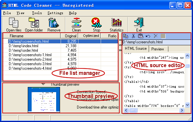Open the Settings menu
The height and width of the screenshot is (122, 193).
pos(55,13)
